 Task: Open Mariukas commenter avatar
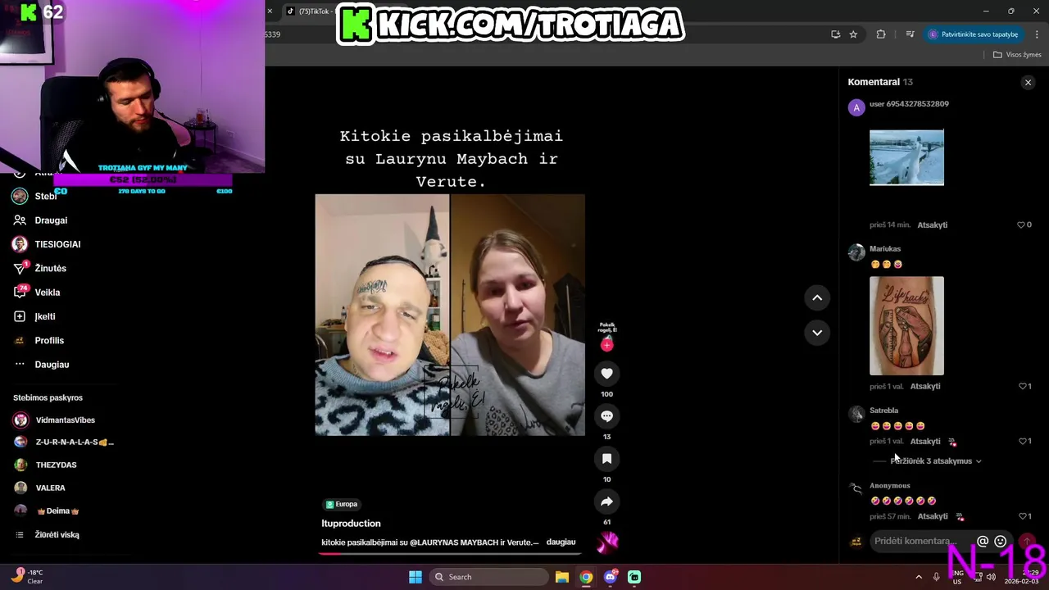pos(856,252)
